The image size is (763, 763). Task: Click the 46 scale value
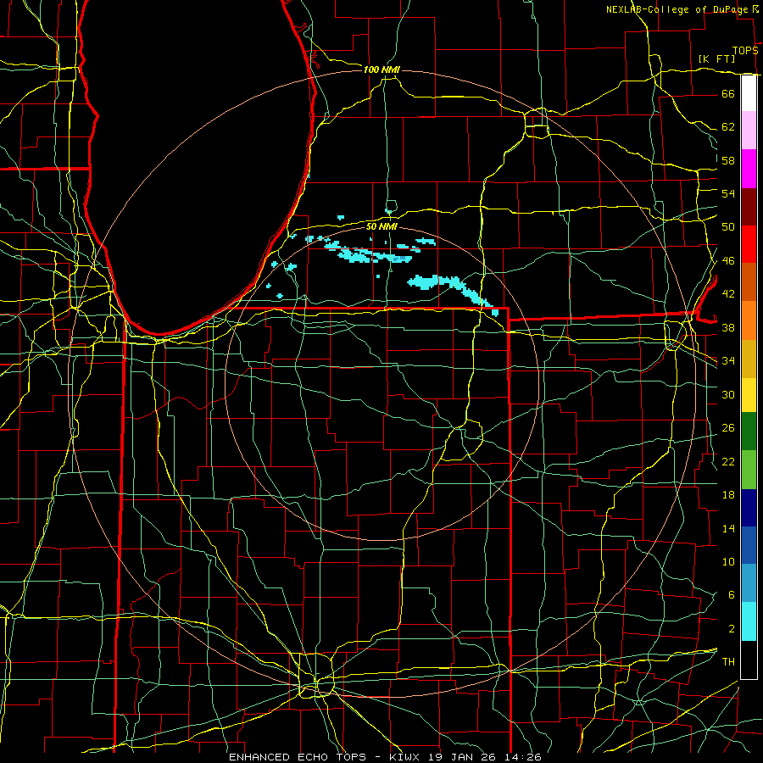coord(728,260)
